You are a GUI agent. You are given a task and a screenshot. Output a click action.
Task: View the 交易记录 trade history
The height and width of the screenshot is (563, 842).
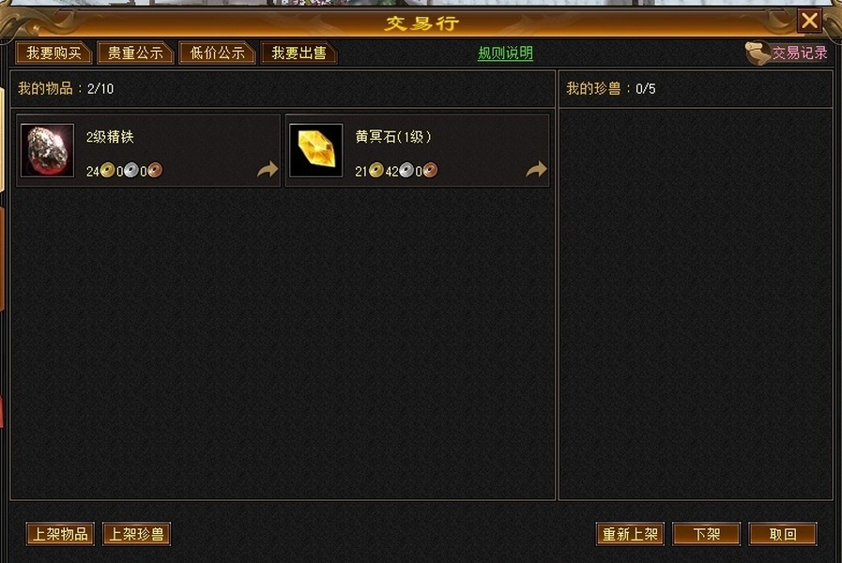point(800,53)
